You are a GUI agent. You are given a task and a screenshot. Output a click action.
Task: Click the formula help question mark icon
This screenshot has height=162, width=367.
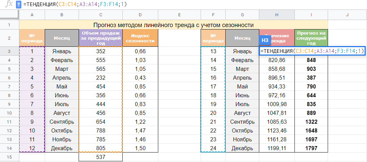click(19, 5)
